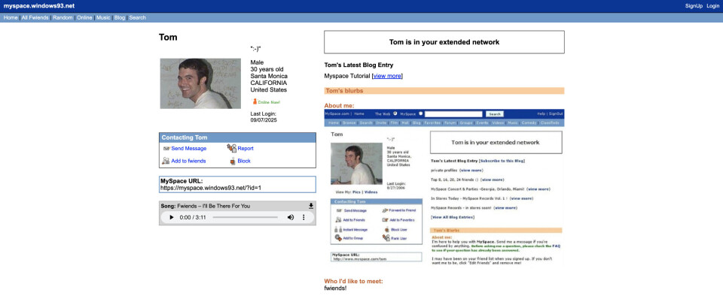Click the Last Login date 09/07/2025
Screen dimensions: 723x296
[264, 120]
